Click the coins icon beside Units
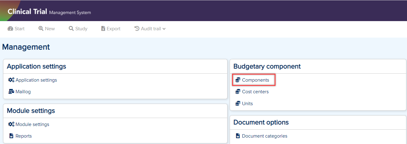 coord(238,104)
